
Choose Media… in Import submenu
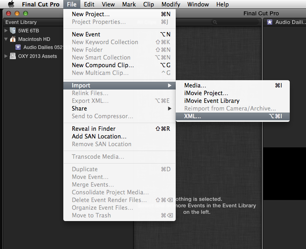click(233, 85)
